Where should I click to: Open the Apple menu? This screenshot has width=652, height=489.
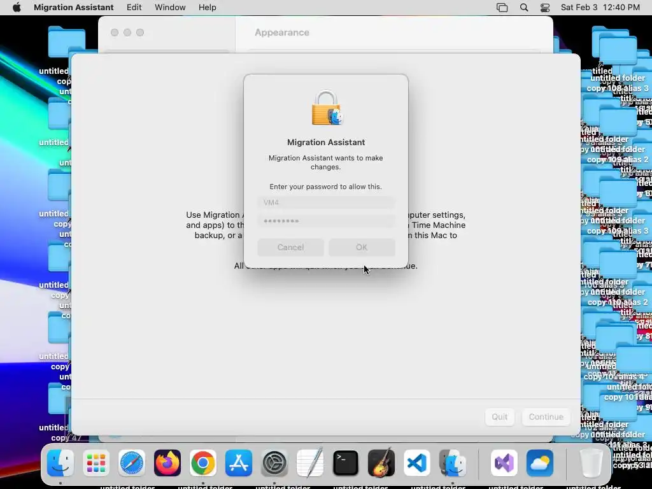pyautogui.click(x=17, y=8)
